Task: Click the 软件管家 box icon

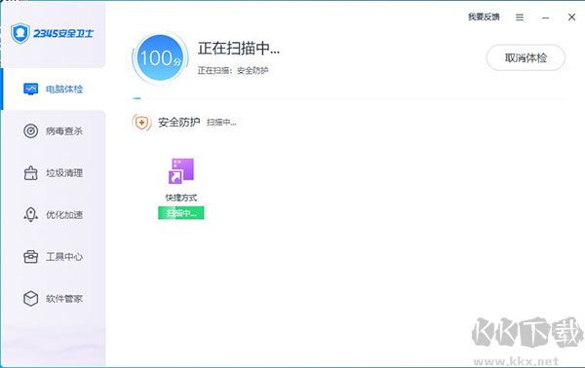Action: click(30, 299)
